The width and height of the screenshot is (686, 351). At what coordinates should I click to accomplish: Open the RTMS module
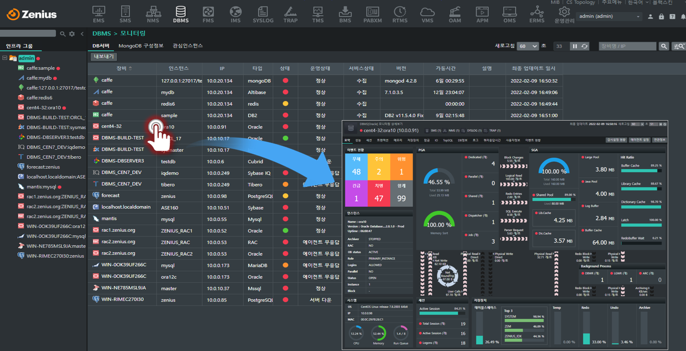(x=400, y=14)
